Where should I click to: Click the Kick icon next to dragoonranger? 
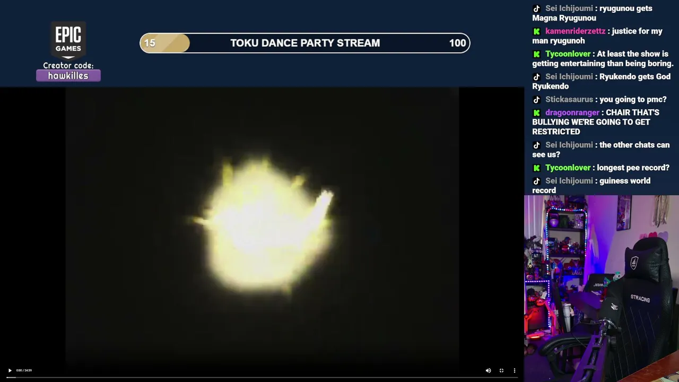pos(536,113)
